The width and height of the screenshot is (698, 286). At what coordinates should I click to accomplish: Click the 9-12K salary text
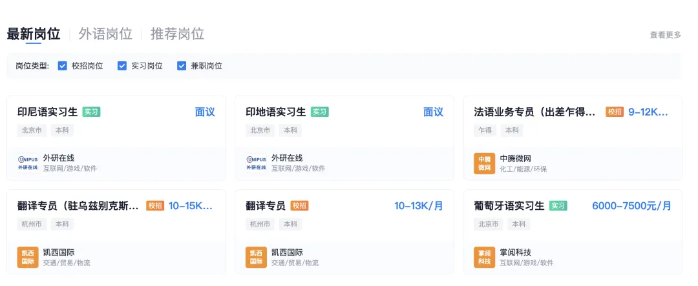point(648,112)
